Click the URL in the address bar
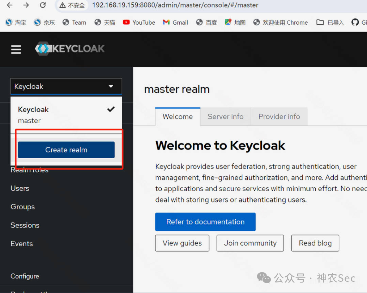This screenshot has width=367, height=293. pyautogui.click(x=175, y=5)
